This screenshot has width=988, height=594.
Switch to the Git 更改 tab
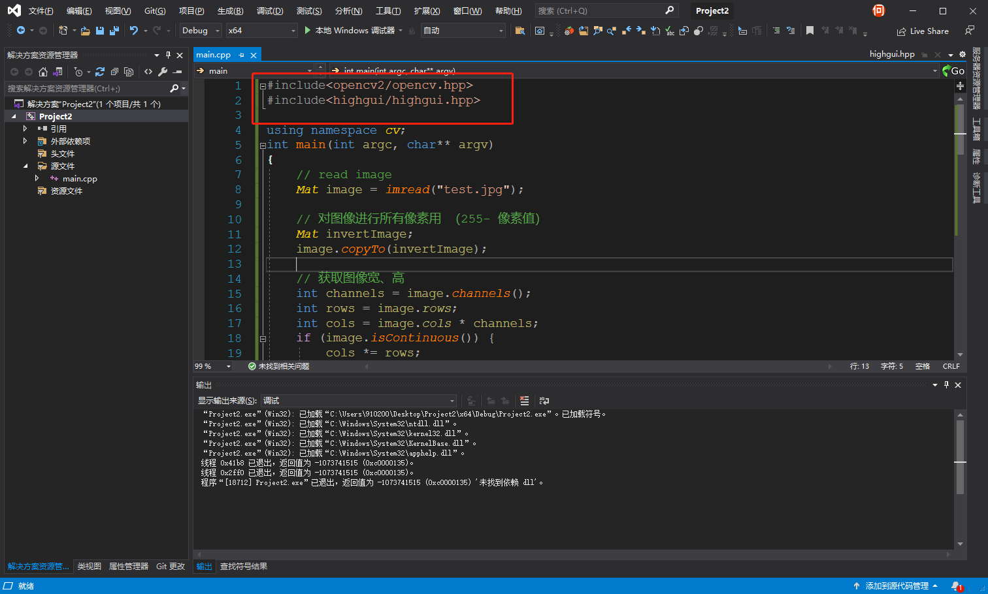tap(171, 567)
